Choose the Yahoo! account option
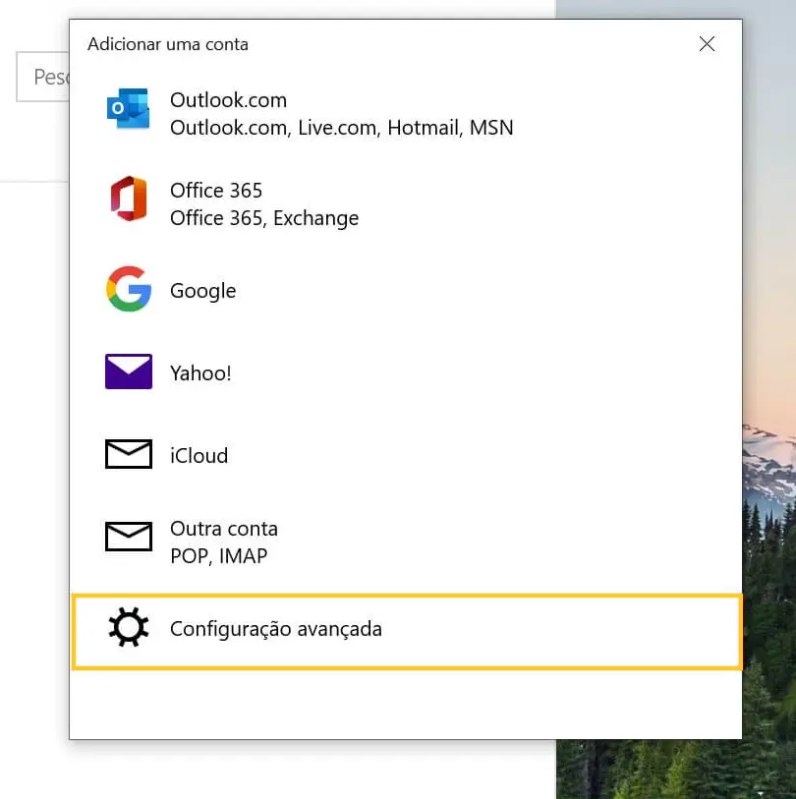Image resolution: width=796 pixels, height=799 pixels. pyautogui.click(x=200, y=373)
